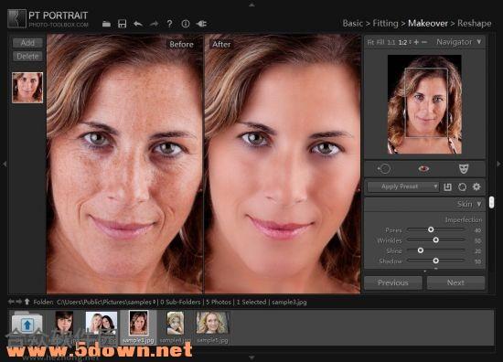This screenshot has height=362, width=503.
Task: Select the child photo thumbnail
Action: pyautogui.click(x=176, y=323)
